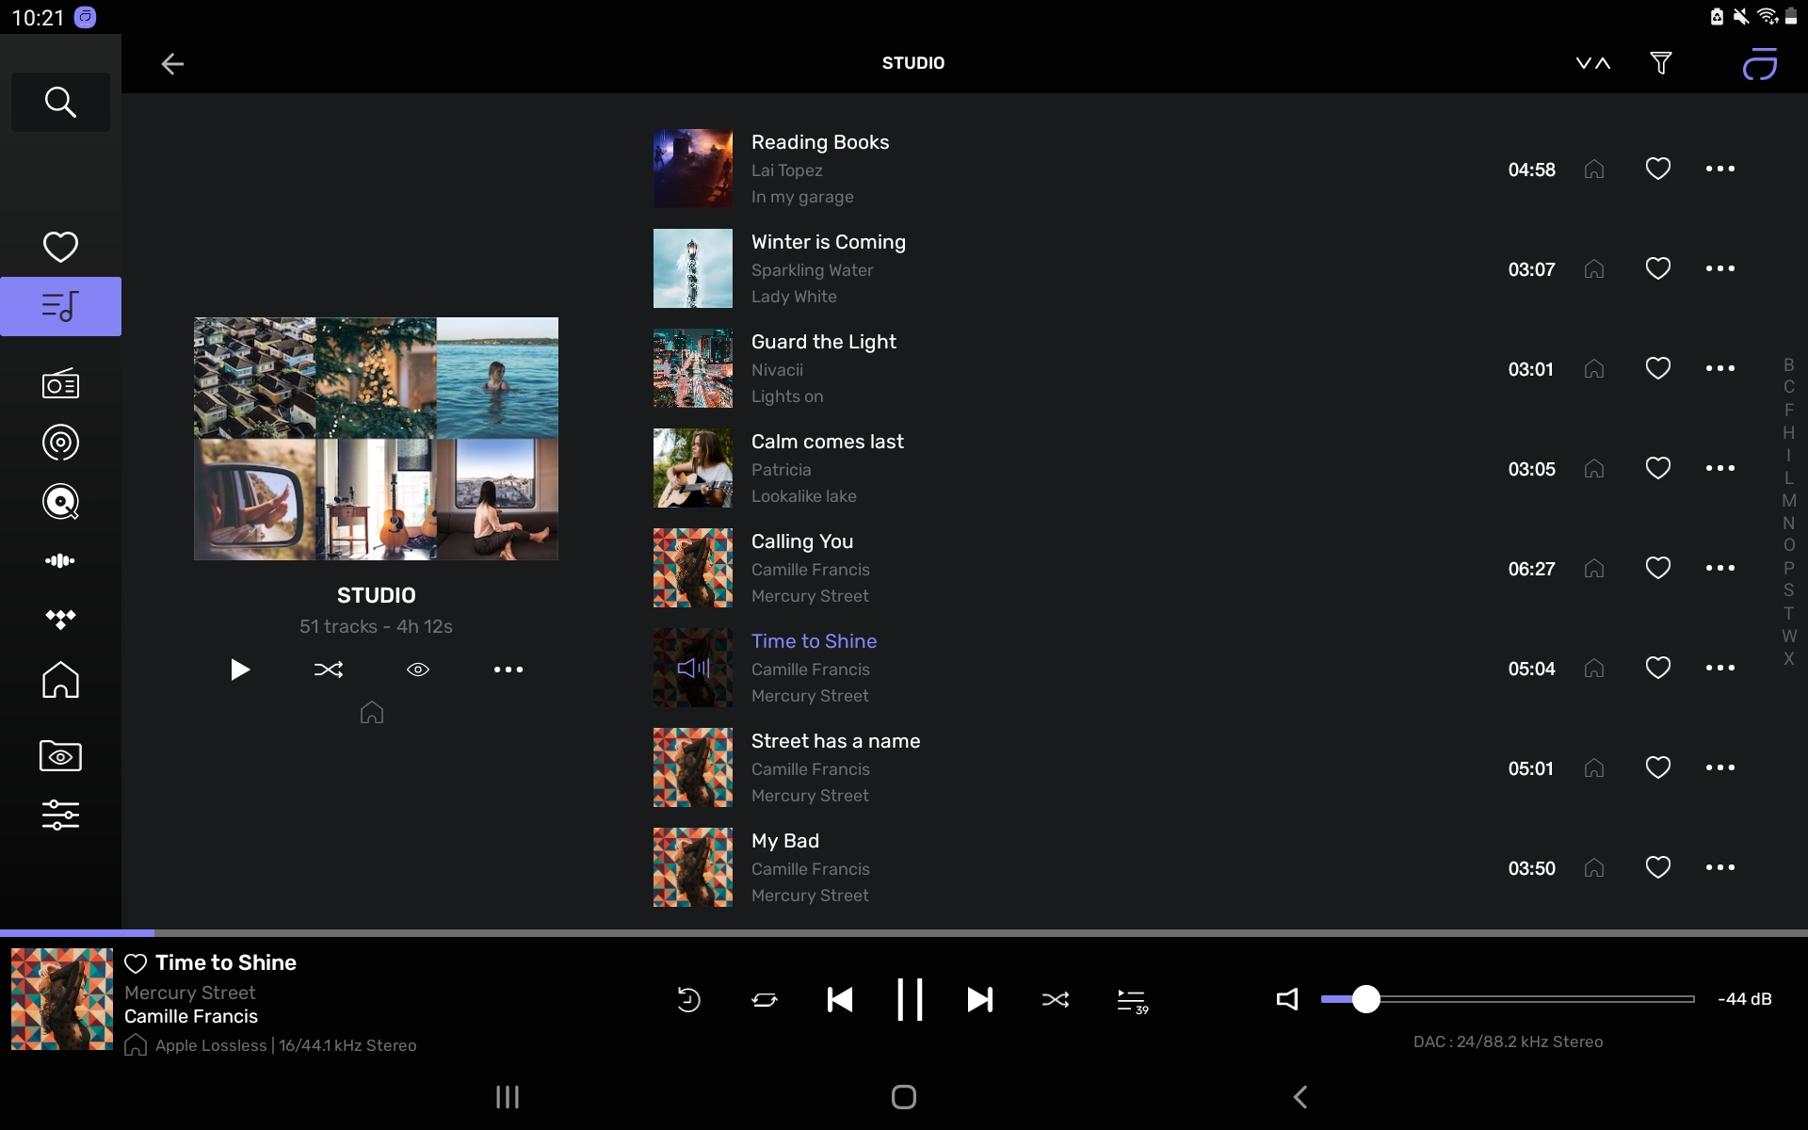
Task: Open more options for Time to Shine row
Action: tap(1720, 668)
